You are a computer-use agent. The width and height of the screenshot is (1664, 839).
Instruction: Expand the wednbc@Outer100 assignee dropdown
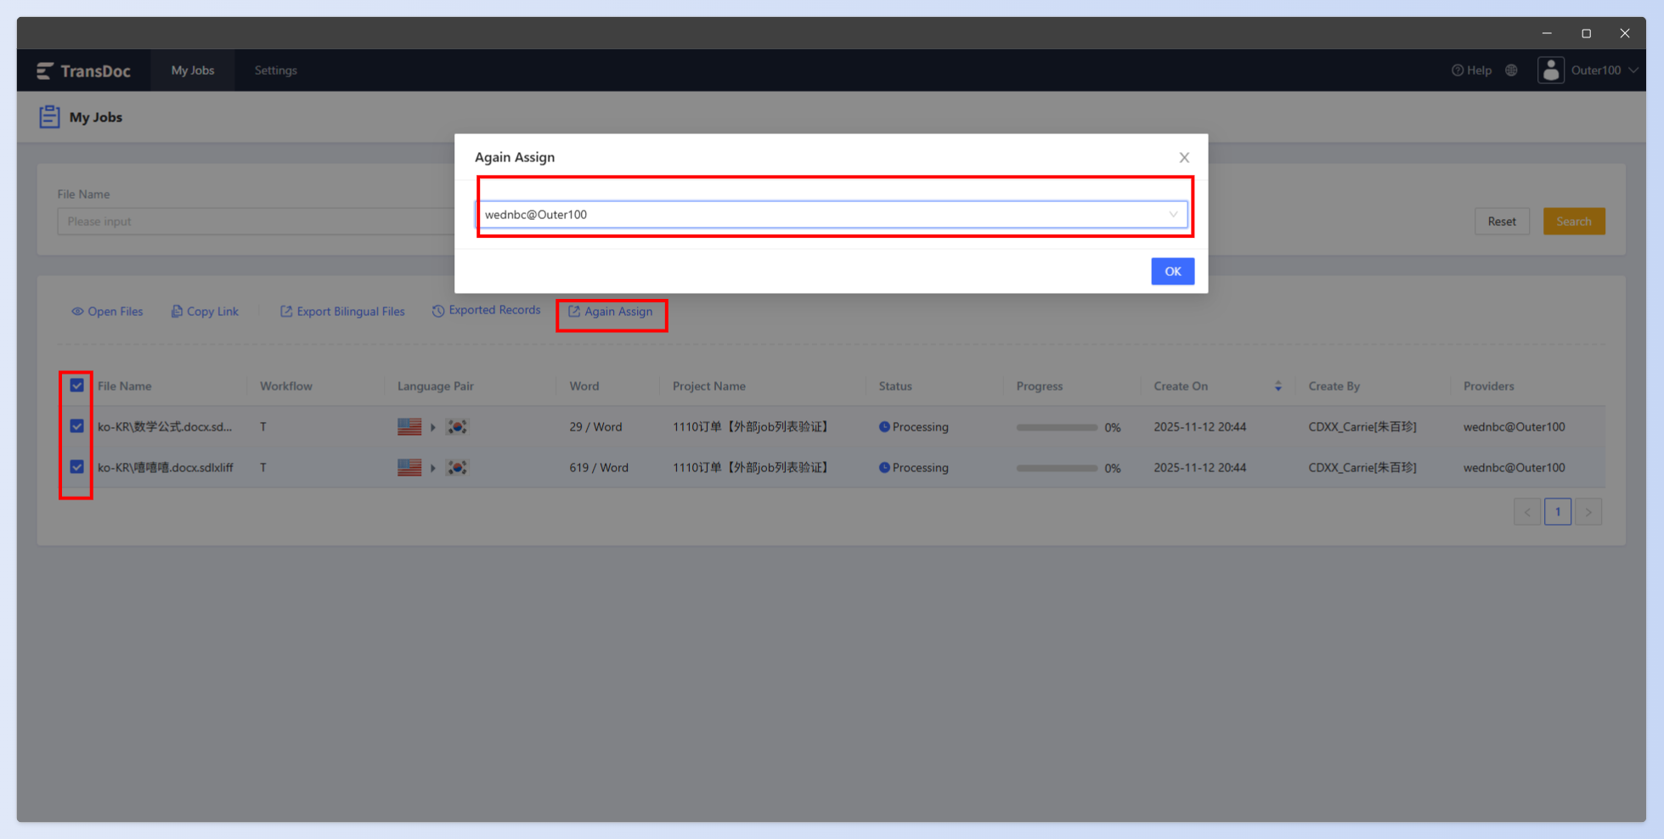(832, 215)
